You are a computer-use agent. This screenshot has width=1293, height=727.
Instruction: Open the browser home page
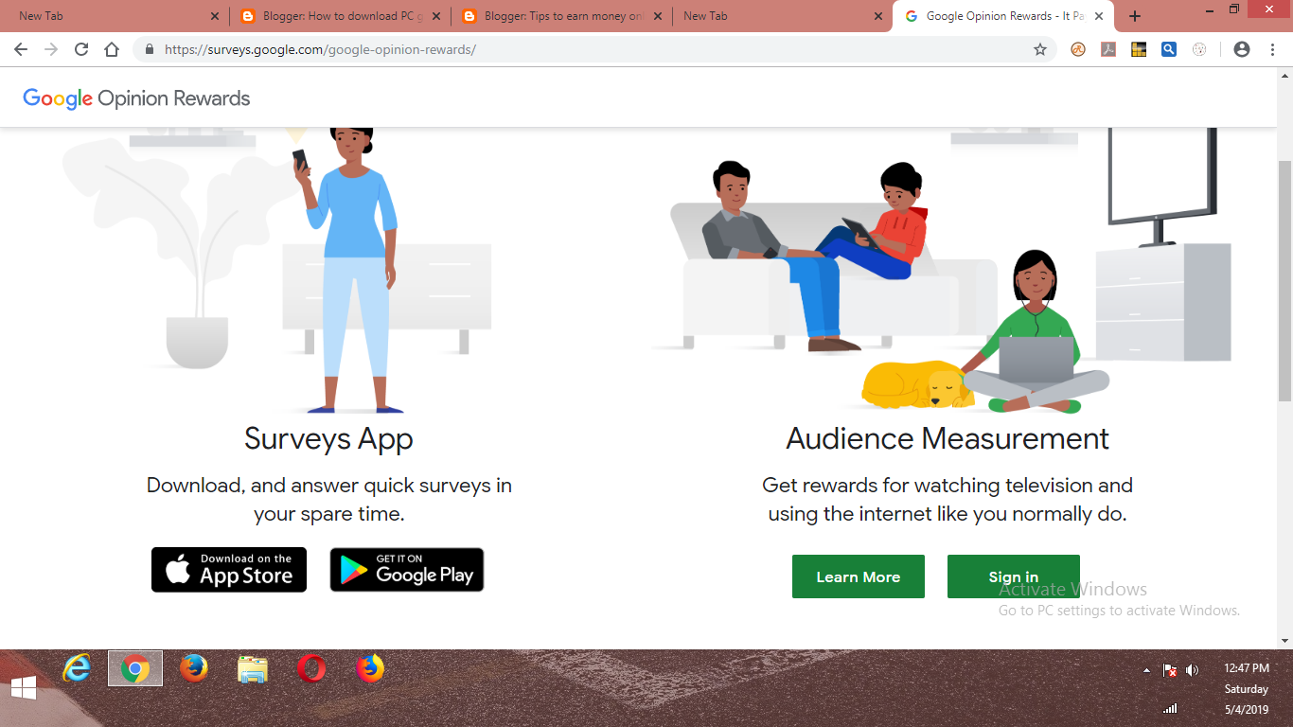pos(112,49)
